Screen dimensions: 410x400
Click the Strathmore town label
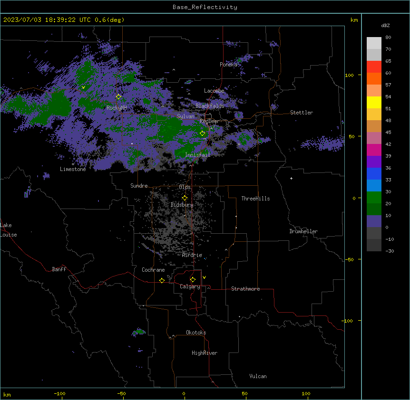[245, 289]
